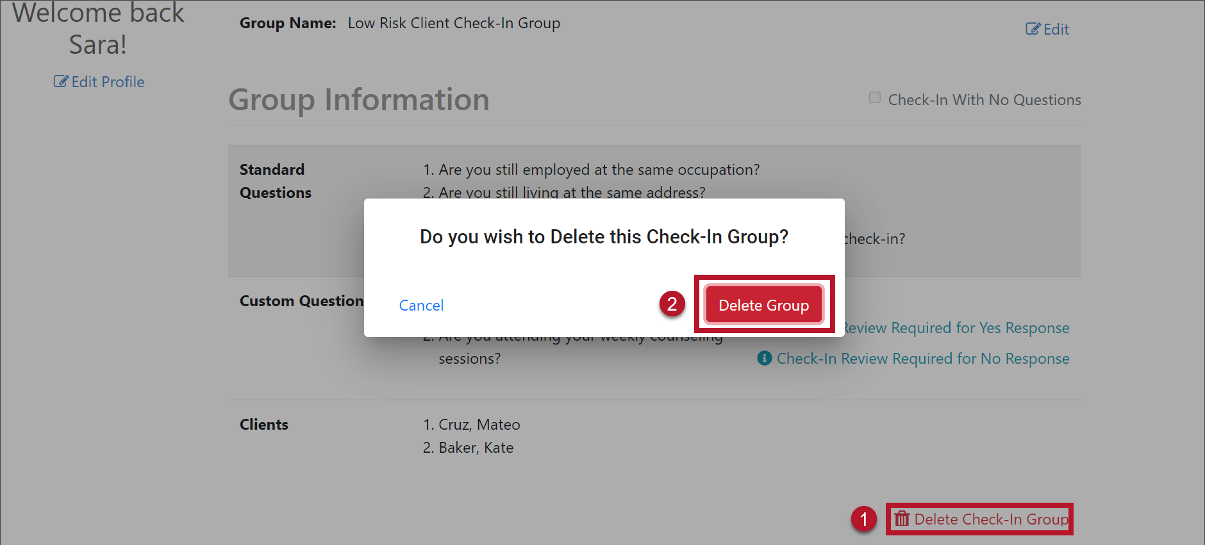Click the red number 1 step marker

[863, 519]
